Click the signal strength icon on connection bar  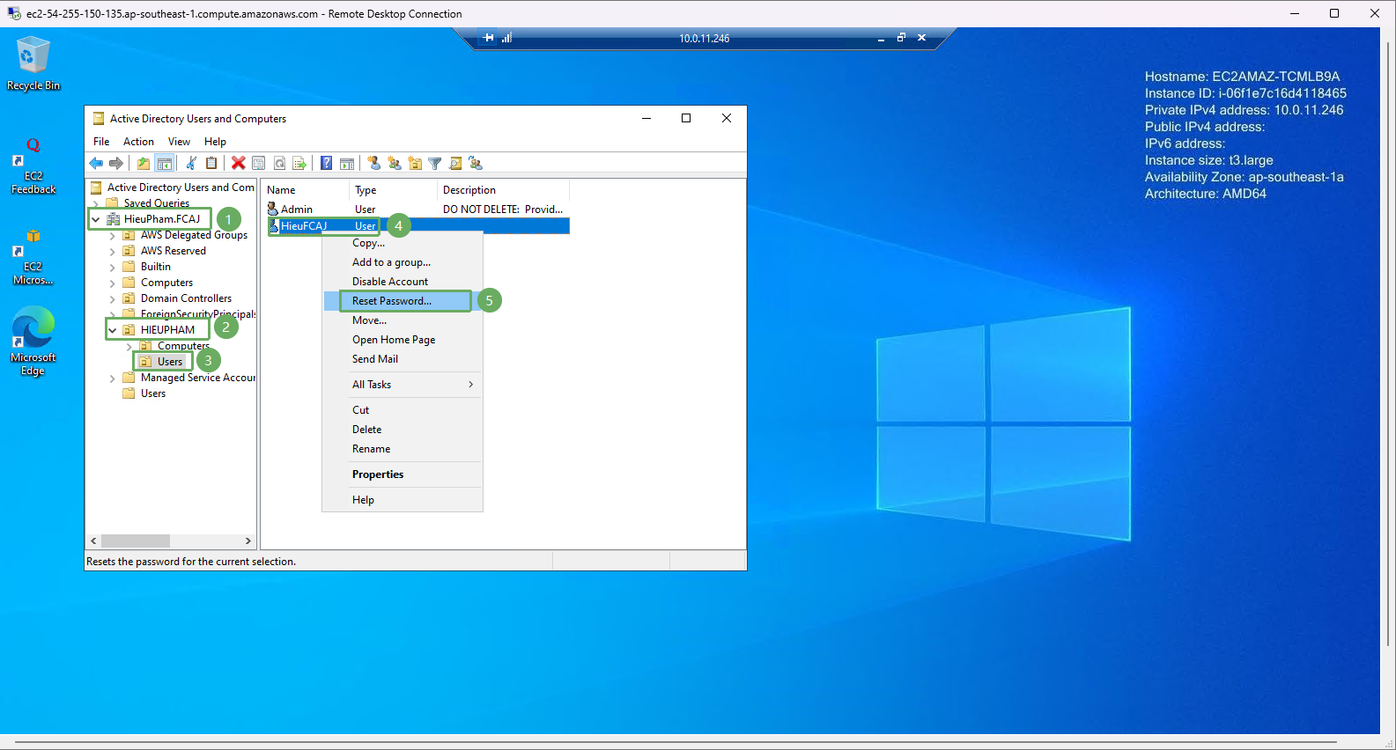[x=507, y=38]
